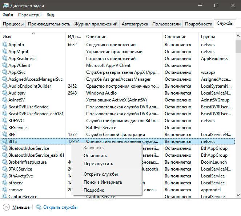Image resolution: width=241 pixels, height=216 pixels.
Task: Open the Вид menu
Action: (50, 15)
